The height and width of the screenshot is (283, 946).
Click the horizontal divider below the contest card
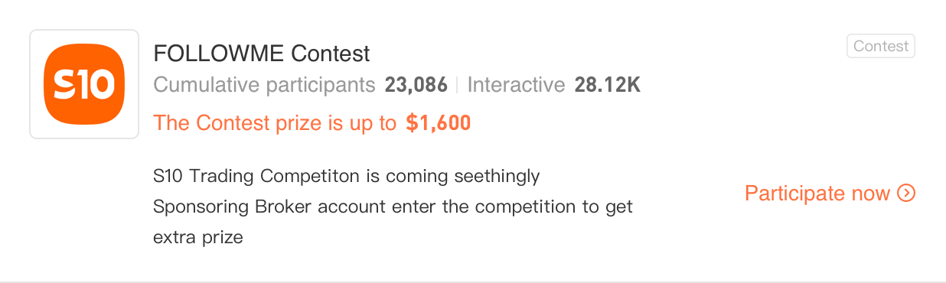coord(473,281)
